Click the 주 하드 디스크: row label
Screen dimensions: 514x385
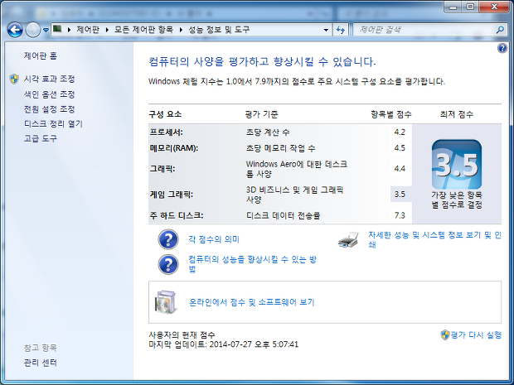point(177,215)
